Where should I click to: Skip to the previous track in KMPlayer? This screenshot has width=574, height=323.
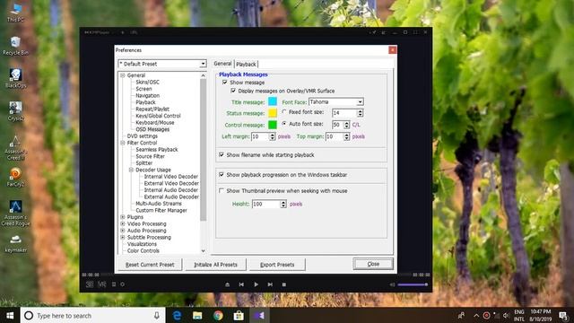241,284
